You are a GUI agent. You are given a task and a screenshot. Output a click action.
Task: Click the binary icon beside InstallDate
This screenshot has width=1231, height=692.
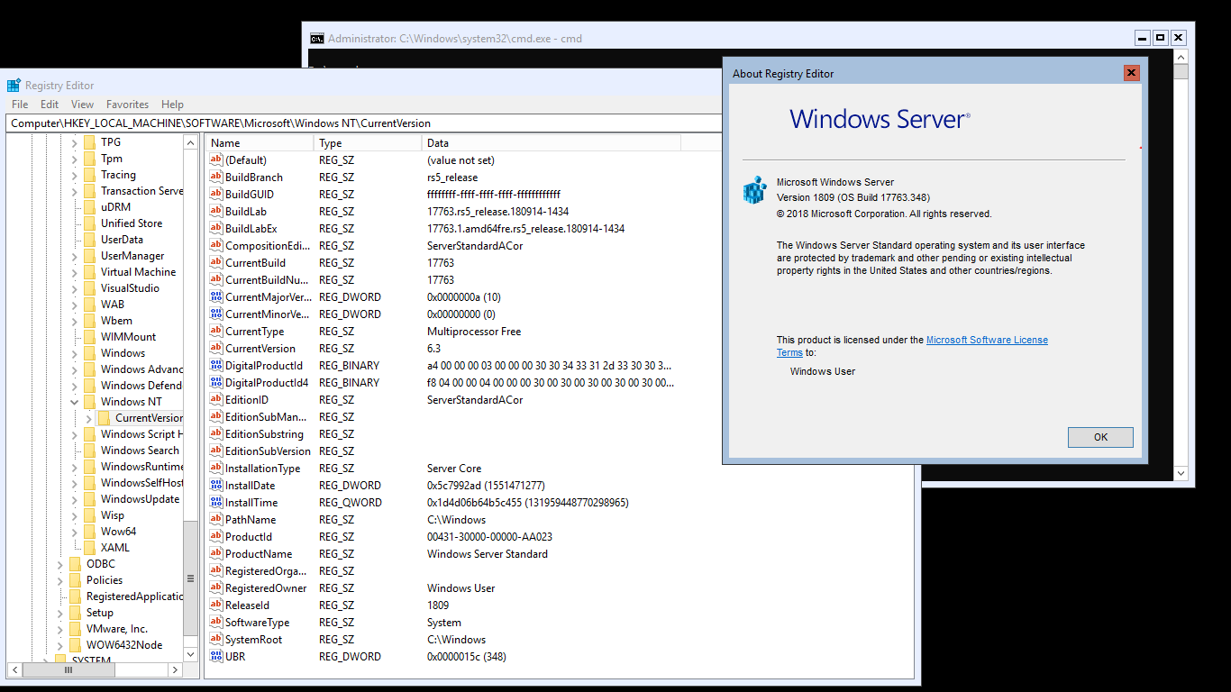pyautogui.click(x=215, y=486)
